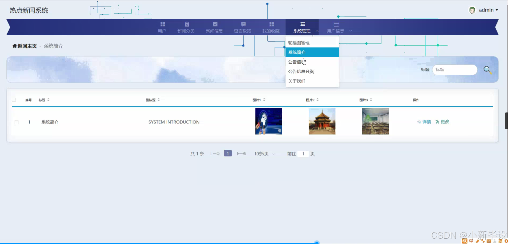Open 留言反馈 via its speech bubble icon
The width and height of the screenshot is (508, 244).
click(243, 24)
